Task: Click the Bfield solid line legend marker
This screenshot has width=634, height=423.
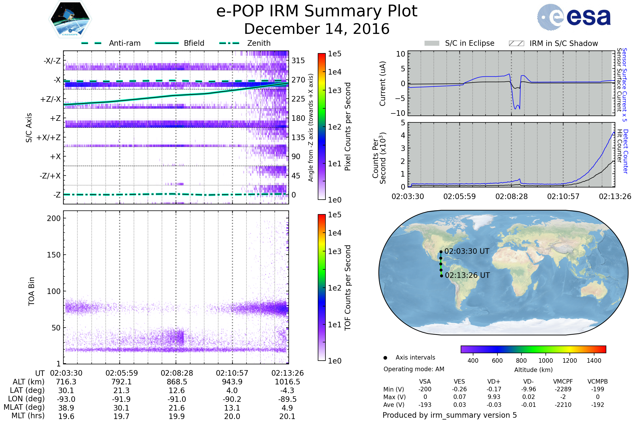Action: pyautogui.click(x=167, y=43)
